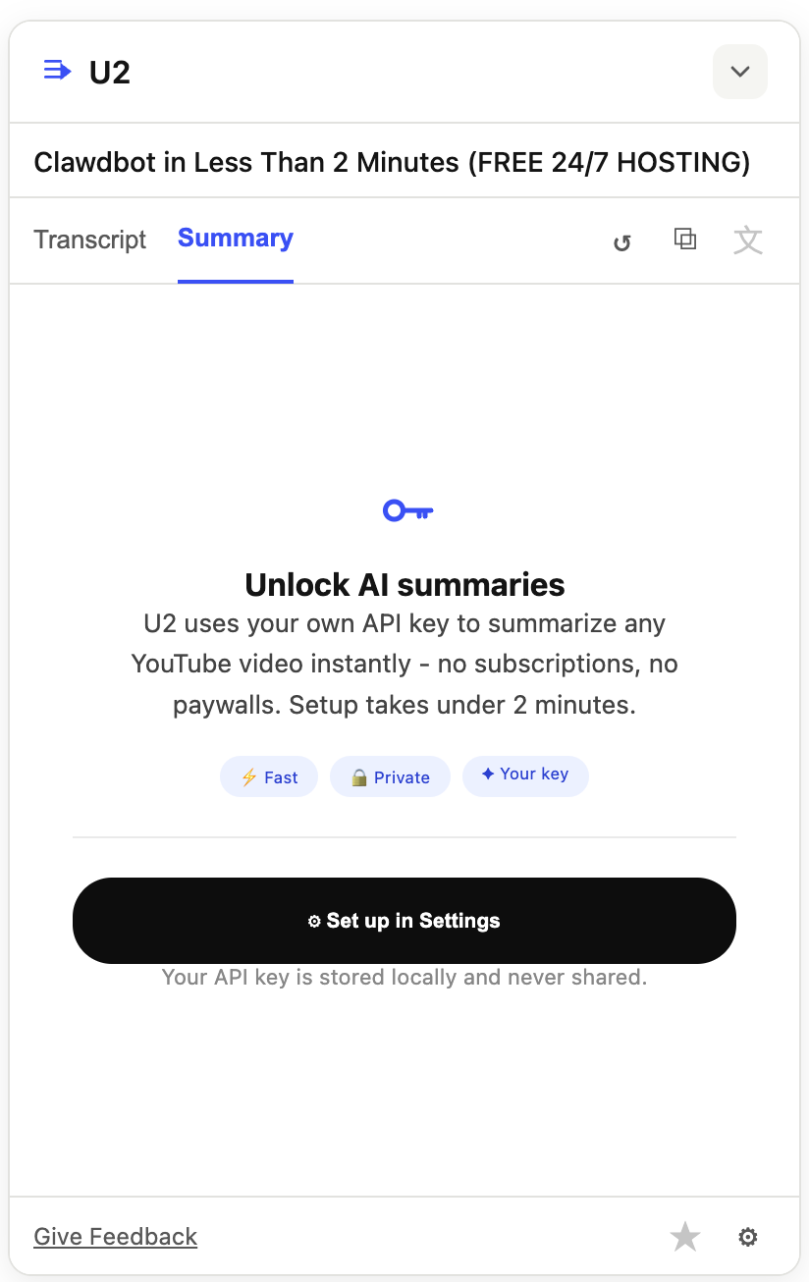Screen dimensions: 809x1282
Task: Click the U2 arrow logo
Action: [56, 70]
